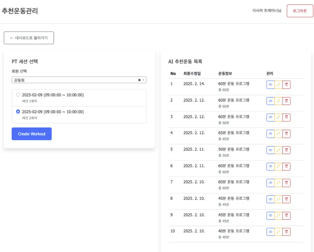Image resolution: width=314 pixels, height=252 pixels.
Task: Edit the 40분 program in row 10
Action: tap(278, 232)
